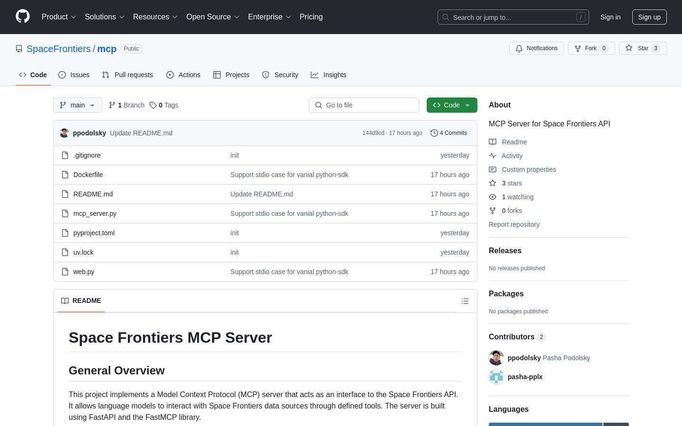Open the pyproject.toml file

(x=94, y=233)
